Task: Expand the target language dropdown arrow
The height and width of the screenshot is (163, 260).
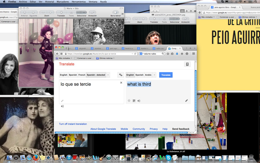Action: point(154,75)
